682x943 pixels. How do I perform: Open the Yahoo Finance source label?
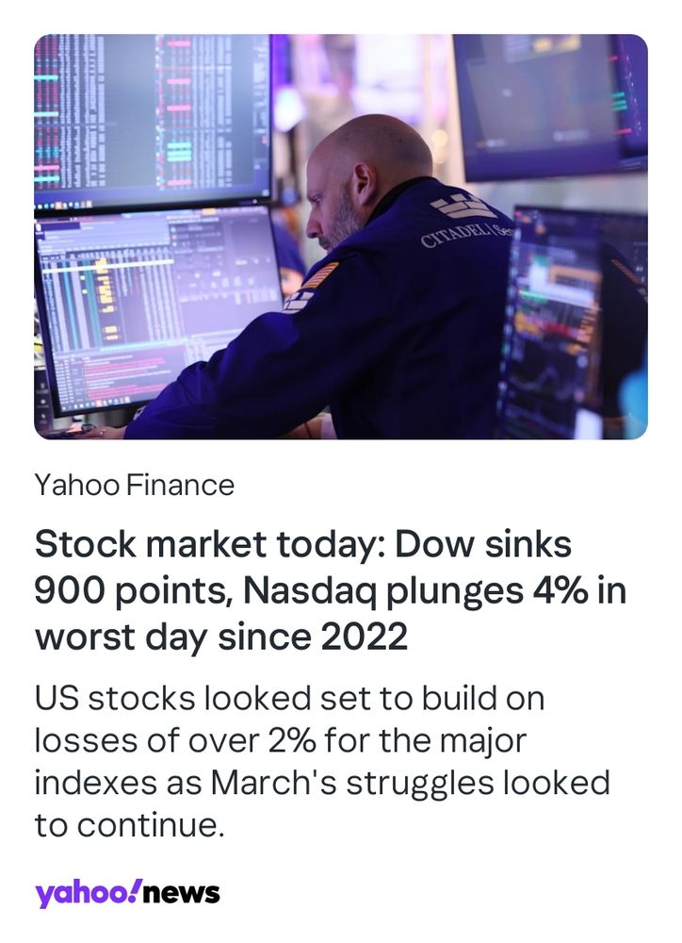(x=135, y=485)
